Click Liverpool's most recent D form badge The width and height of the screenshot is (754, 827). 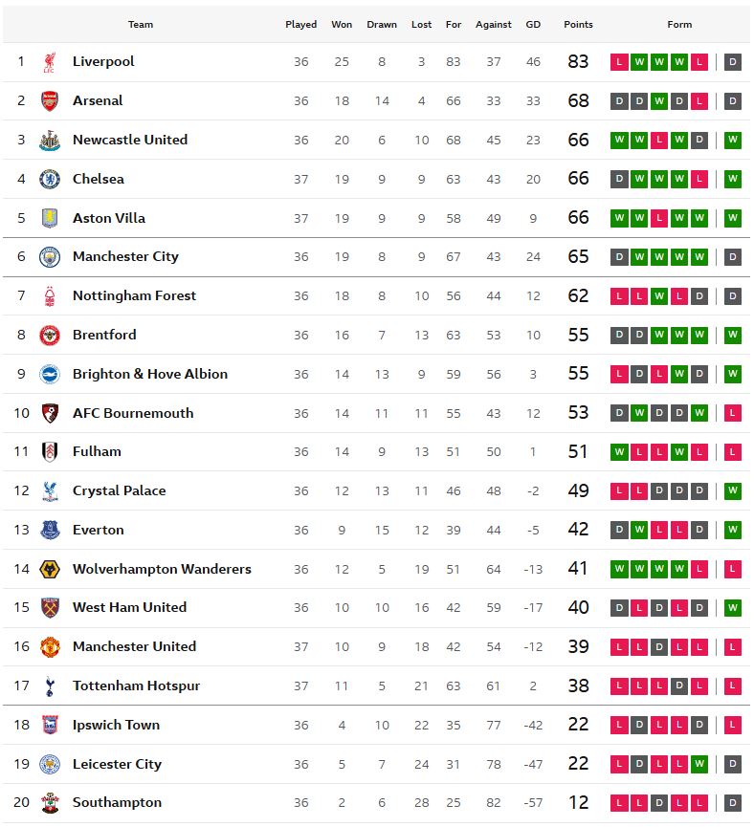coord(732,62)
